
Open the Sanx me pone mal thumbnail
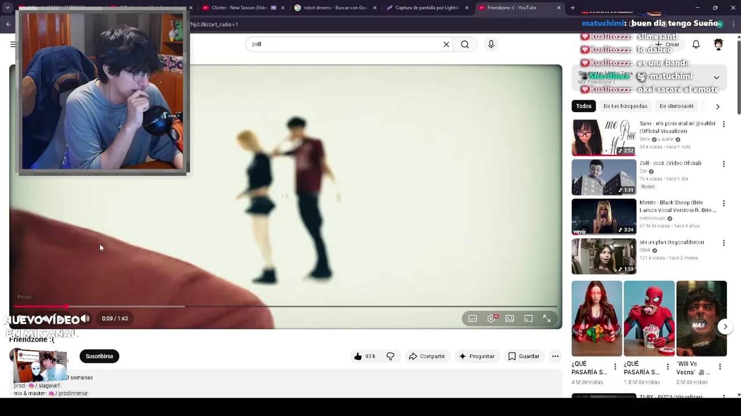coord(604,138)
